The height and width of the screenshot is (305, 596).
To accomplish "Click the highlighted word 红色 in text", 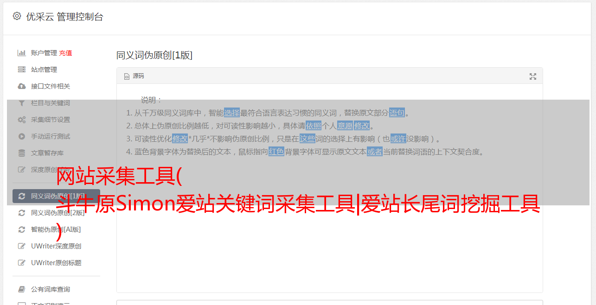I will pyautogui.click(x=276, y=152).
